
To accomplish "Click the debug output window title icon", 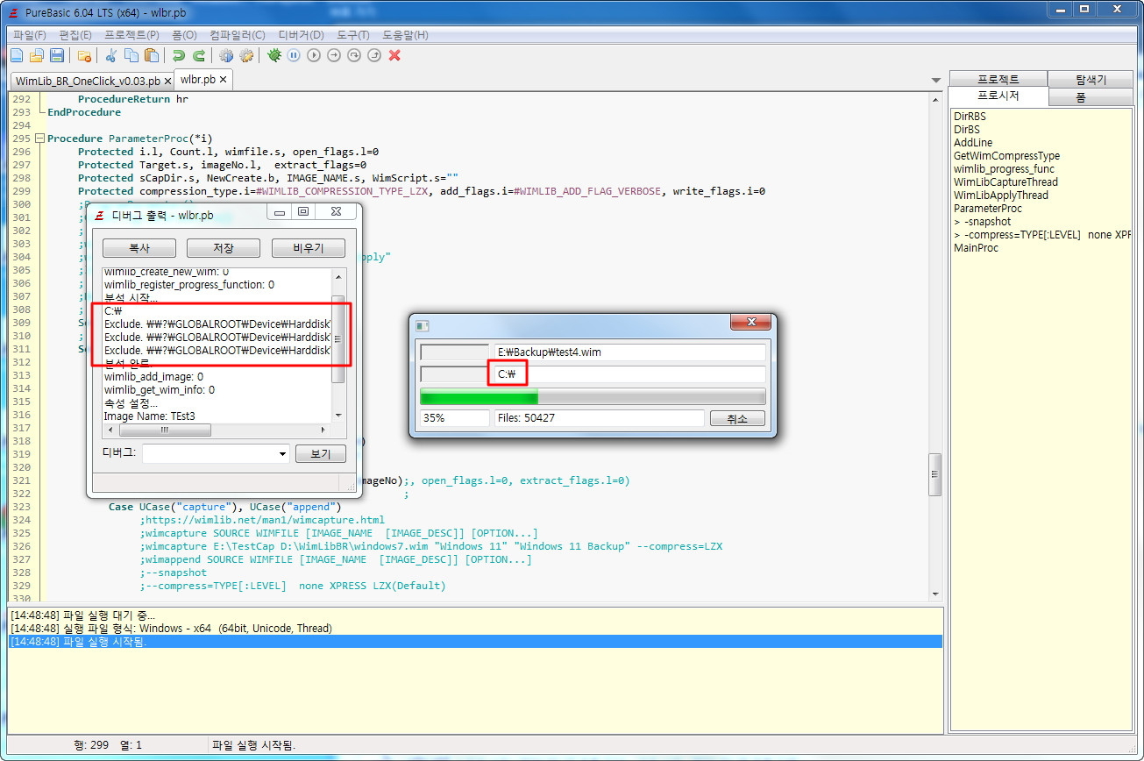I will (x=100, y=215).
